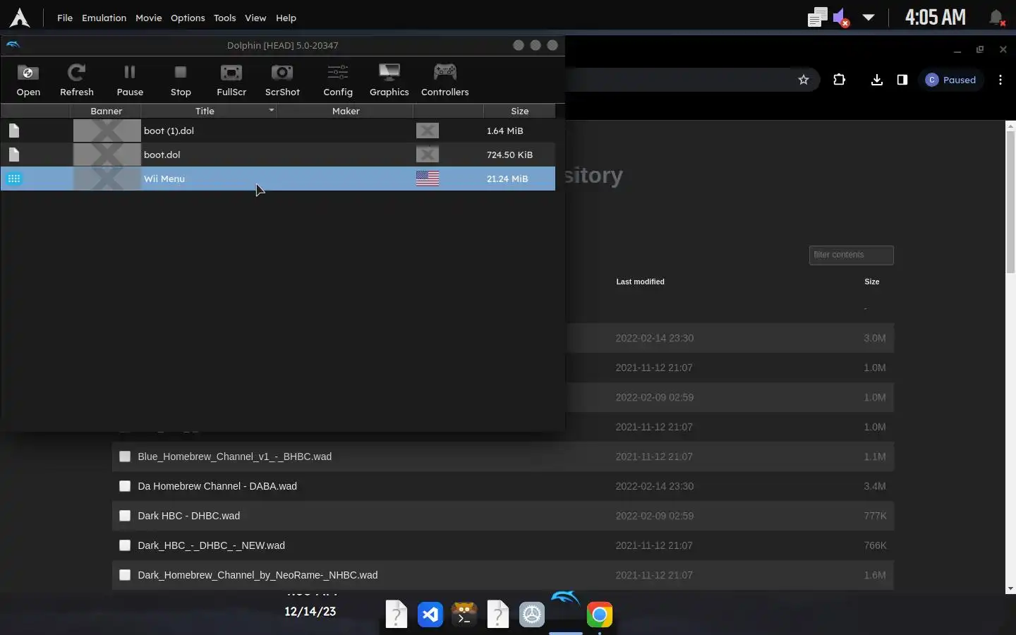Switch to Google Chrome from dock

click(600, 615)
